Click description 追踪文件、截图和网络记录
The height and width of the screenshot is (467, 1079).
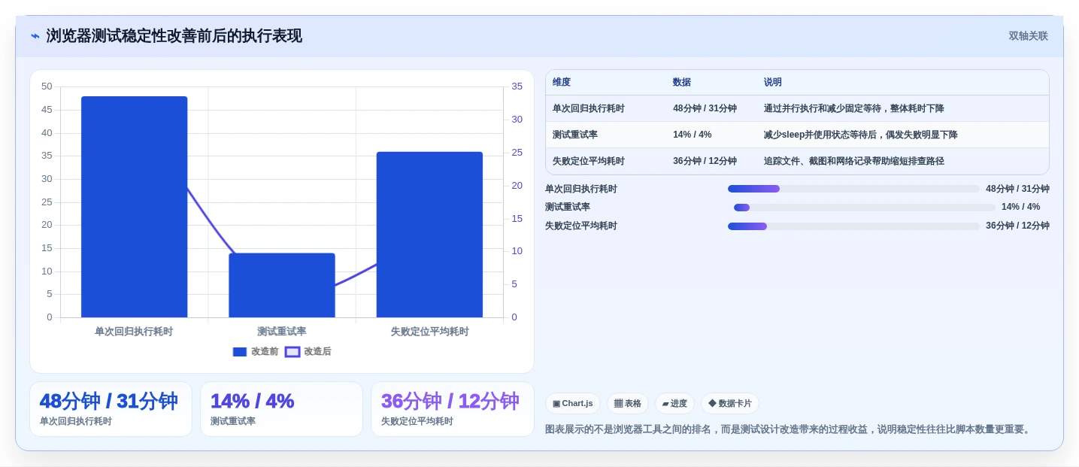click(854, 161)
